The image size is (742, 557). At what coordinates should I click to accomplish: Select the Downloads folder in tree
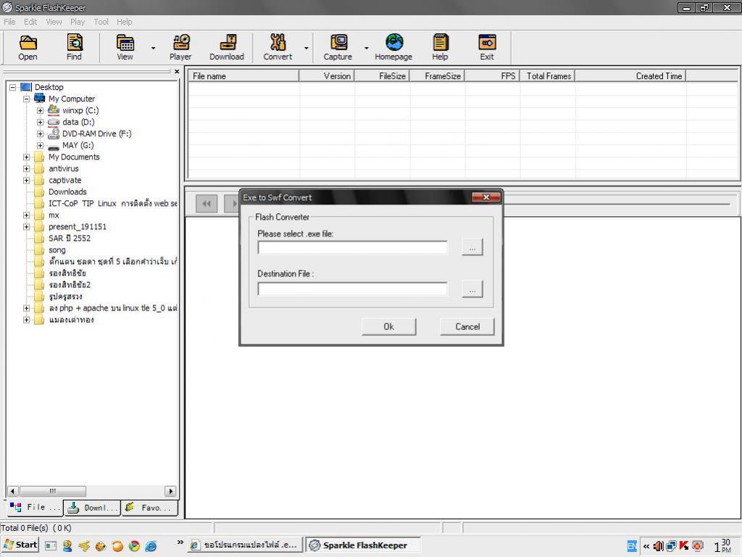67,191
